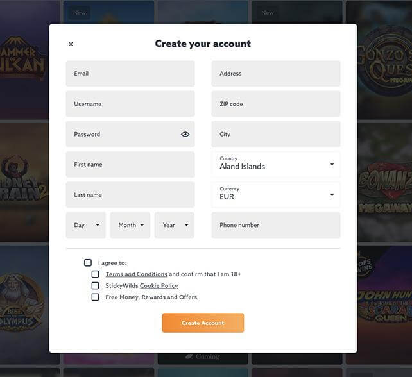Tick the Terms and Conditions 18+ checkbox
Image resolution: width=412 pixels, height=377 pixels.
pyautogui.click(x=95, y=274)
